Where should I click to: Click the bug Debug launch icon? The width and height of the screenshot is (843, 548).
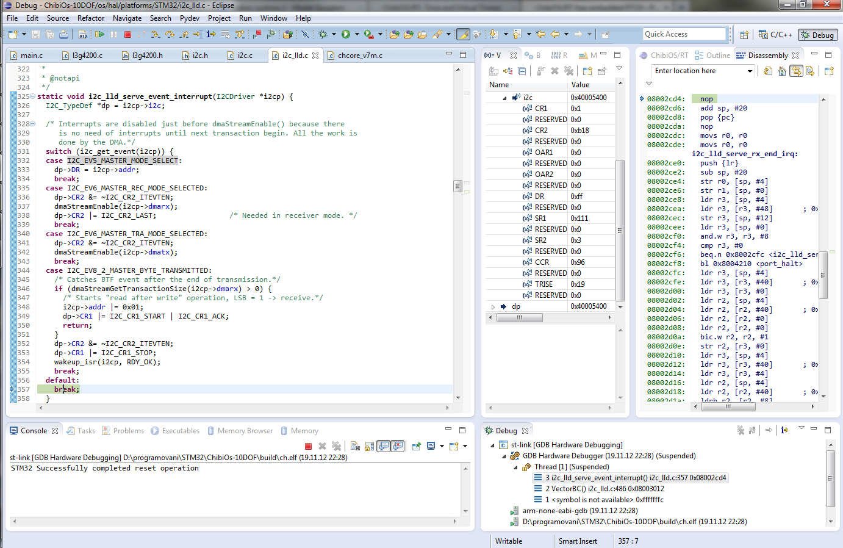(323, 35)
